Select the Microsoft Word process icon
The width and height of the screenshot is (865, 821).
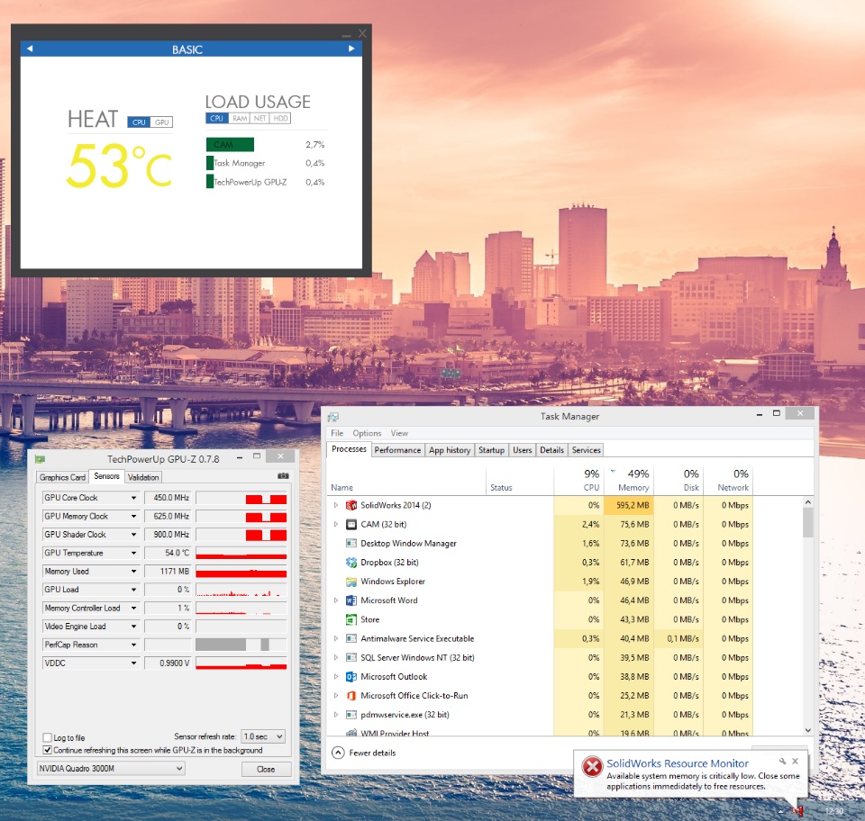tap(351, 600)
